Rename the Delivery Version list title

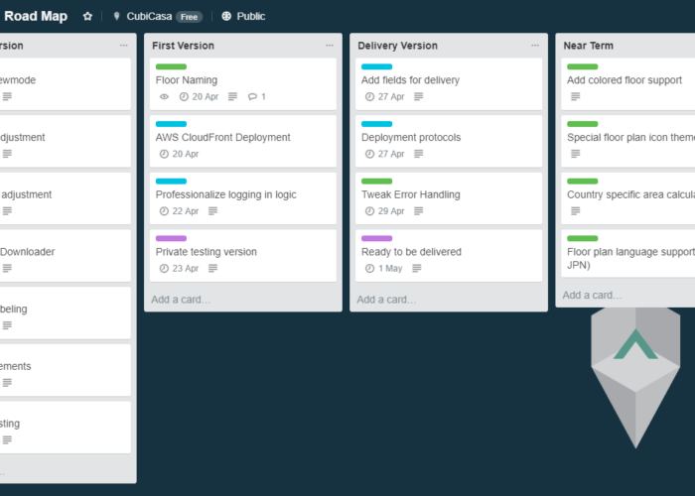[397, 46]
